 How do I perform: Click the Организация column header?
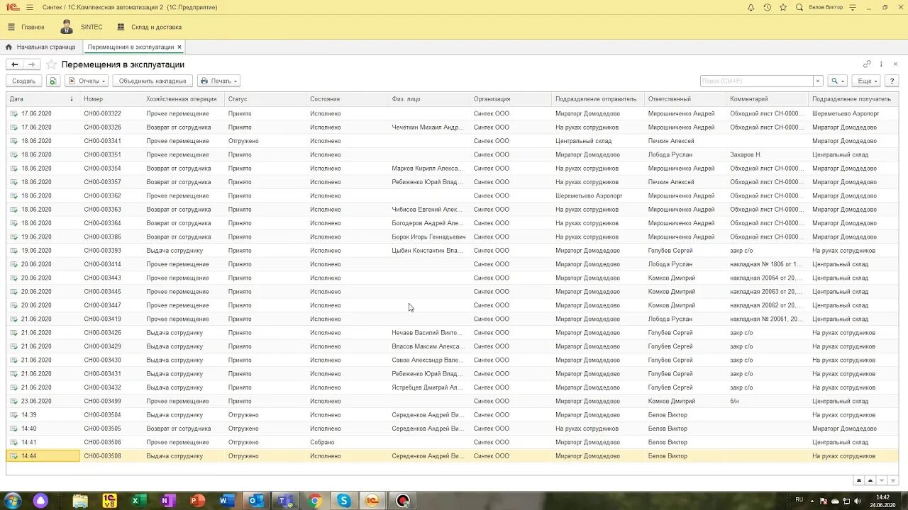(511, 99)
